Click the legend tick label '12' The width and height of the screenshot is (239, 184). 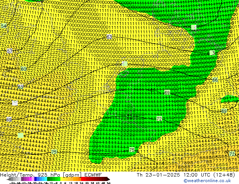coord(71,183)
